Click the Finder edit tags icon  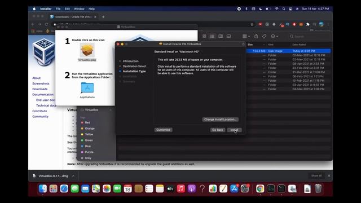point(264,36)
